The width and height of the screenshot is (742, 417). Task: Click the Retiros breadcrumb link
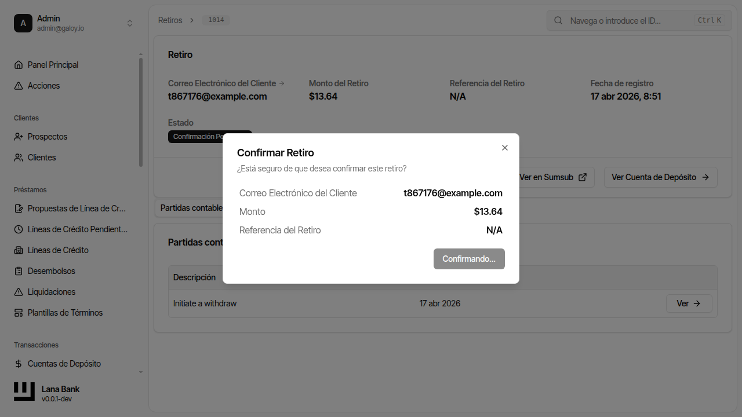[170, 20]
